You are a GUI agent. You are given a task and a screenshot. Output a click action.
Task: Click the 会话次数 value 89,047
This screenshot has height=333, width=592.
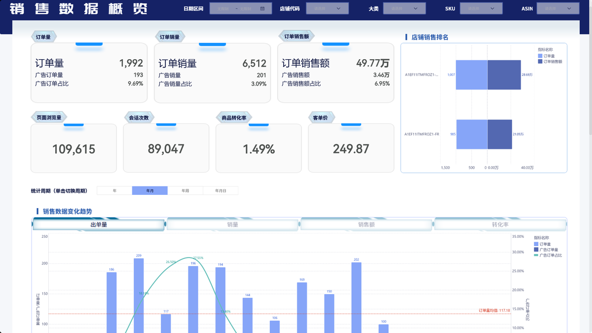tap(166, 149)
